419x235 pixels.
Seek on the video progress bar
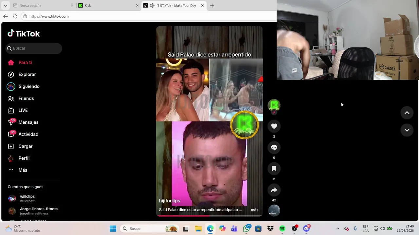coord(209,215)
